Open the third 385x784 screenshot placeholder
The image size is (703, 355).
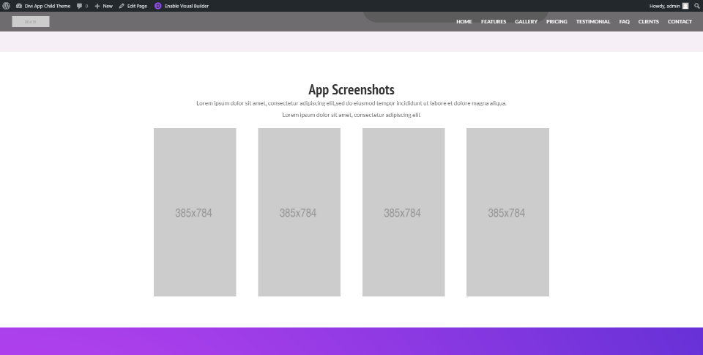click(x=403, y=212)
